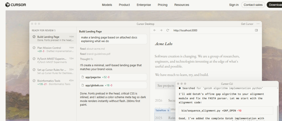Click file icon of app/globals.css

point(83,85)
